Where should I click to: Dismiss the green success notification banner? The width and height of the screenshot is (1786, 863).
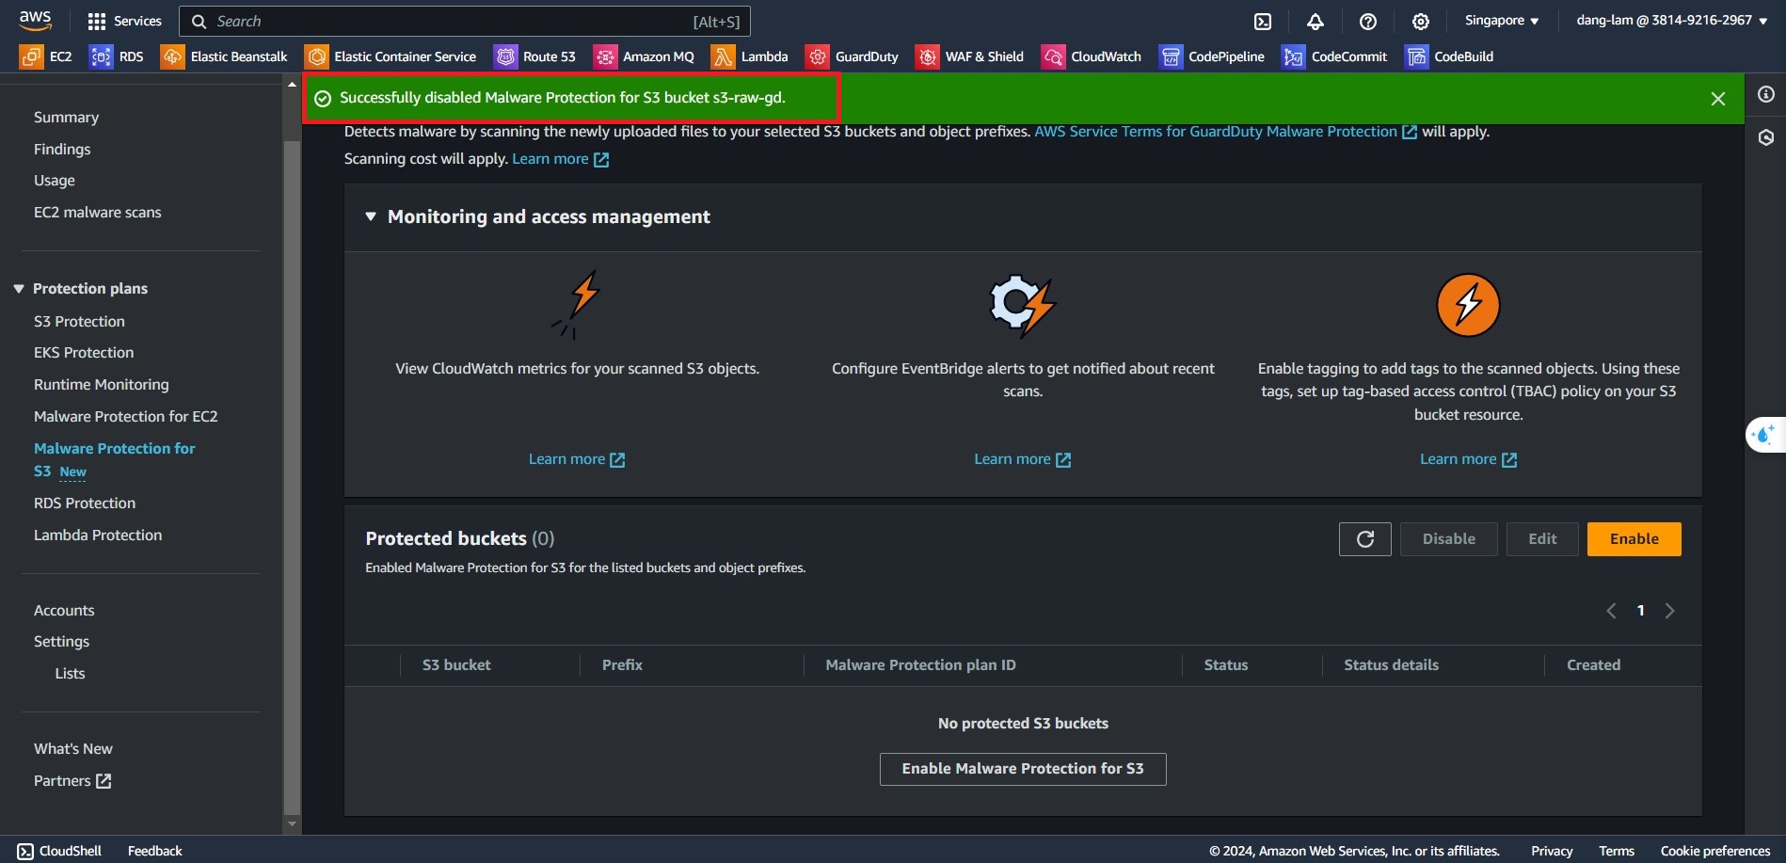point(1717,99)
